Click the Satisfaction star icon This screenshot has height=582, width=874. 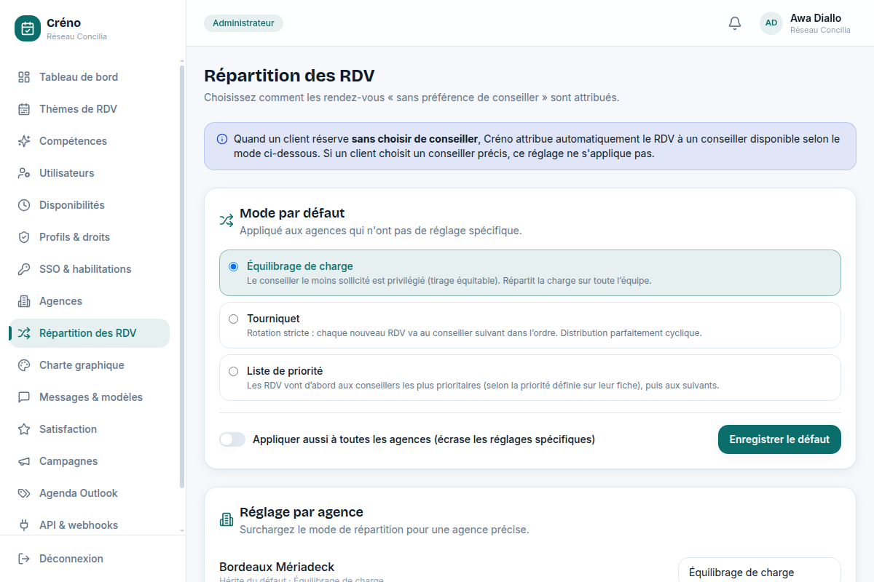[x=24, y=429]
